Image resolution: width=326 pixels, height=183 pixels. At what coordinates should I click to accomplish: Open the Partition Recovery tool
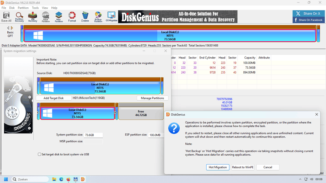(x=19, y=17)
